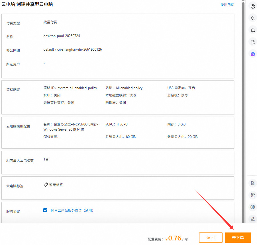Click the 0.76 configuration fee amount
Viewport: 257px width, 245px height.
(174, 238)
